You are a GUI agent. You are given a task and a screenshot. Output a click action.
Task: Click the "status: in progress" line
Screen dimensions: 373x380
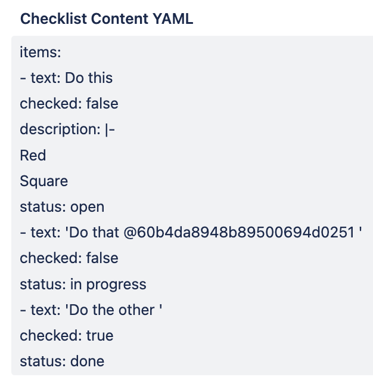click(83, 284)
